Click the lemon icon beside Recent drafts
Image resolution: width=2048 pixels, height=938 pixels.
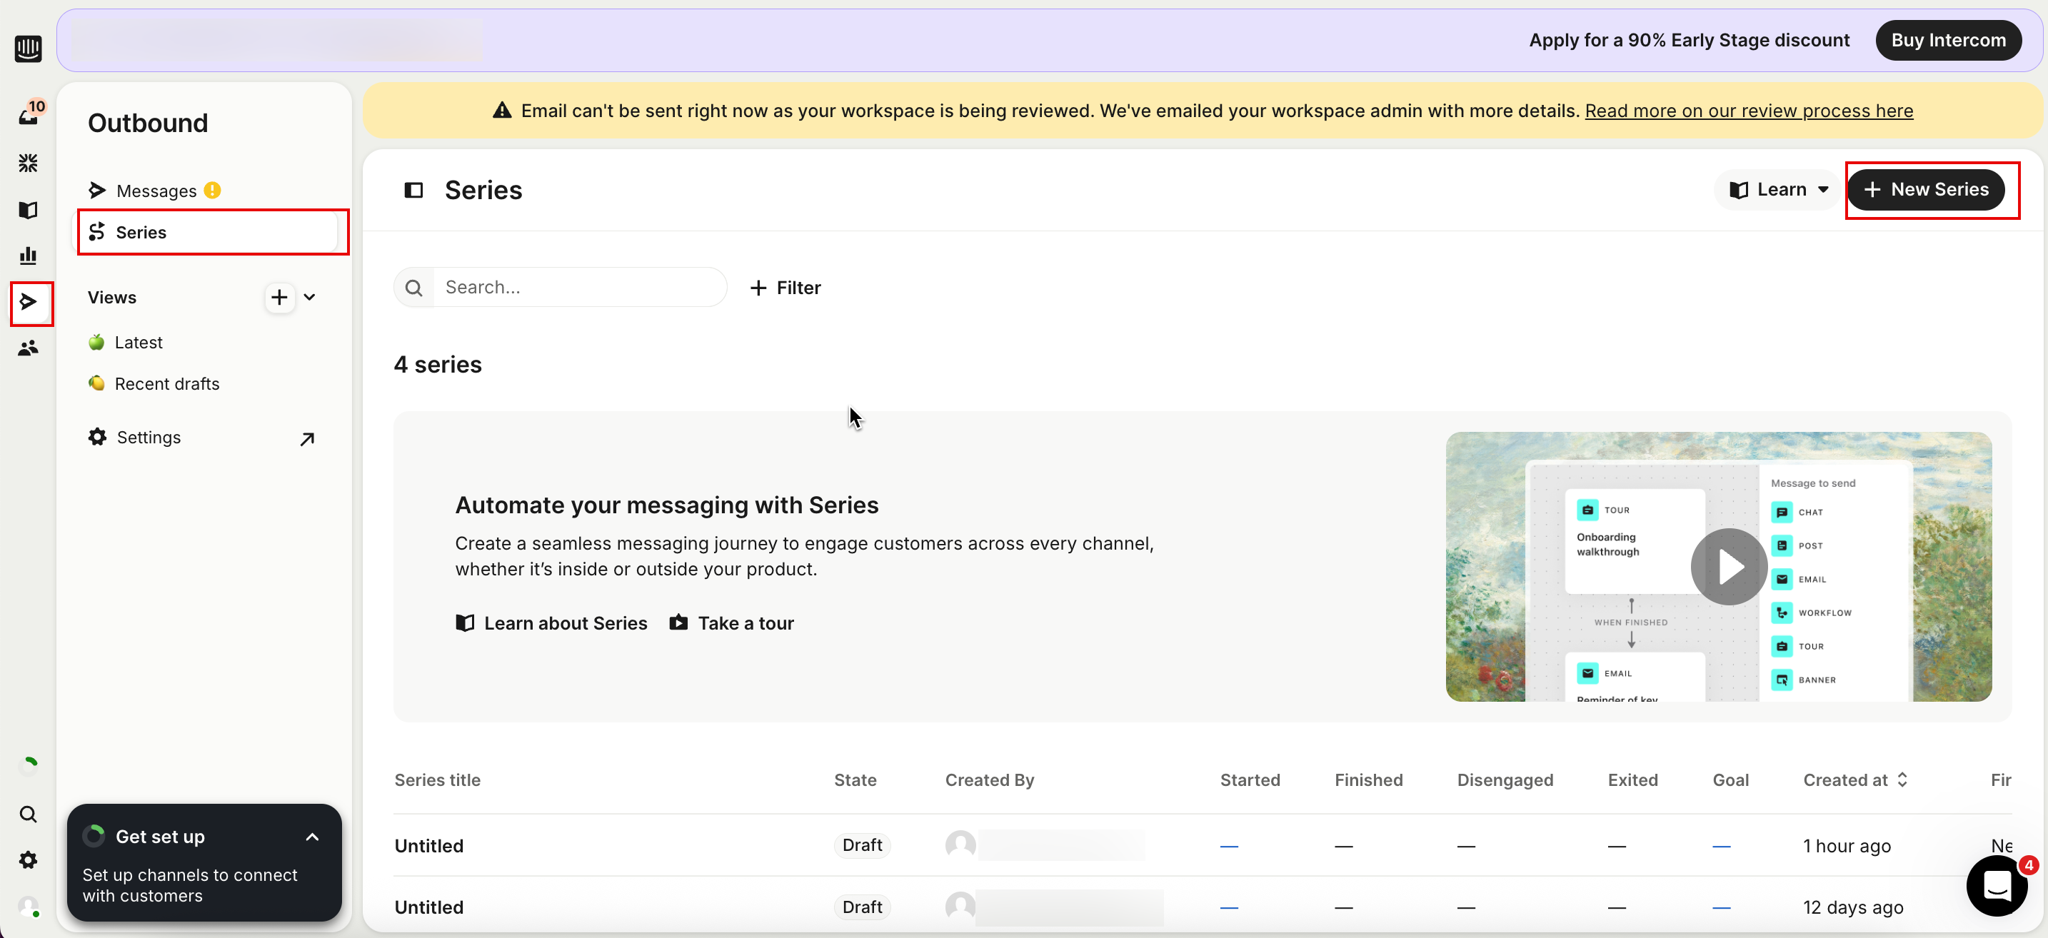[96, 384]
